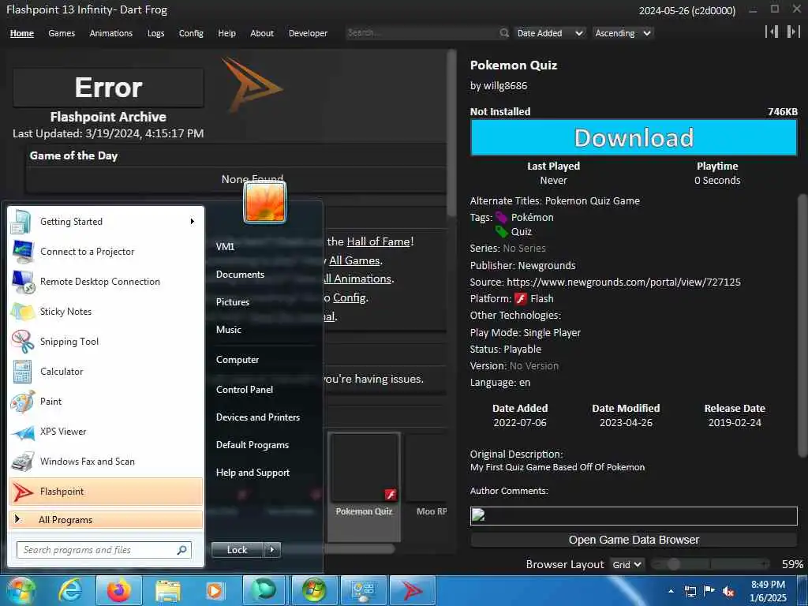Open Devices and Printers
This screenshot has width=808, height=606.
coord(258,417)
